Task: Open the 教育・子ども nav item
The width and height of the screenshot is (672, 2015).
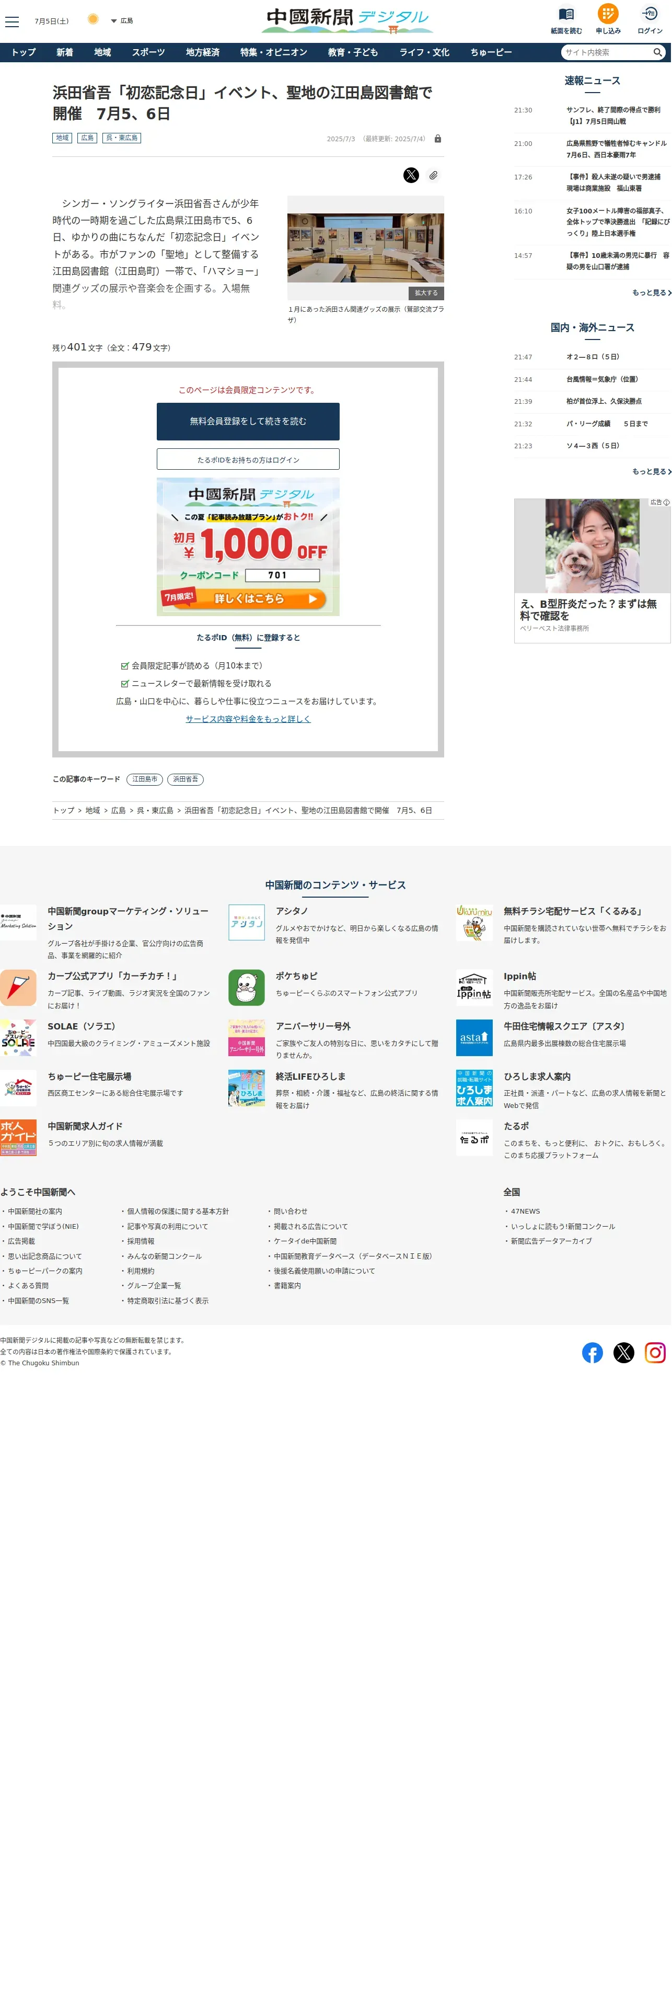Action: pos(352,52)
